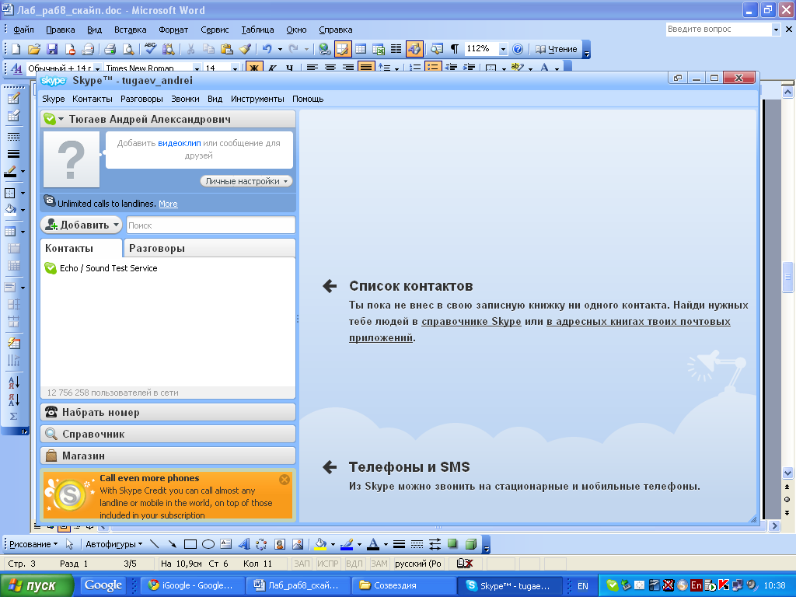Open Справочник in Skype sidebar
This screenshot has width=796, height=597.
click(x=168, y=434)
